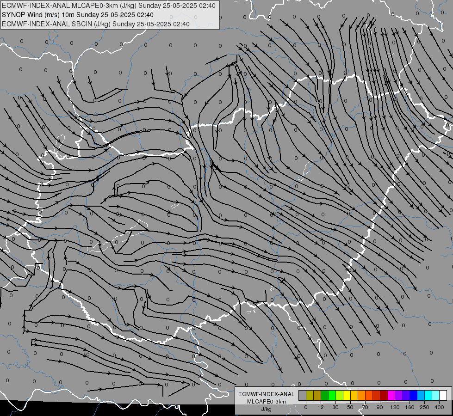This screenshot has height=416, width=453.
Task: Click the MLCAPE0-3km title line at top
Action: tap(109, 5)
